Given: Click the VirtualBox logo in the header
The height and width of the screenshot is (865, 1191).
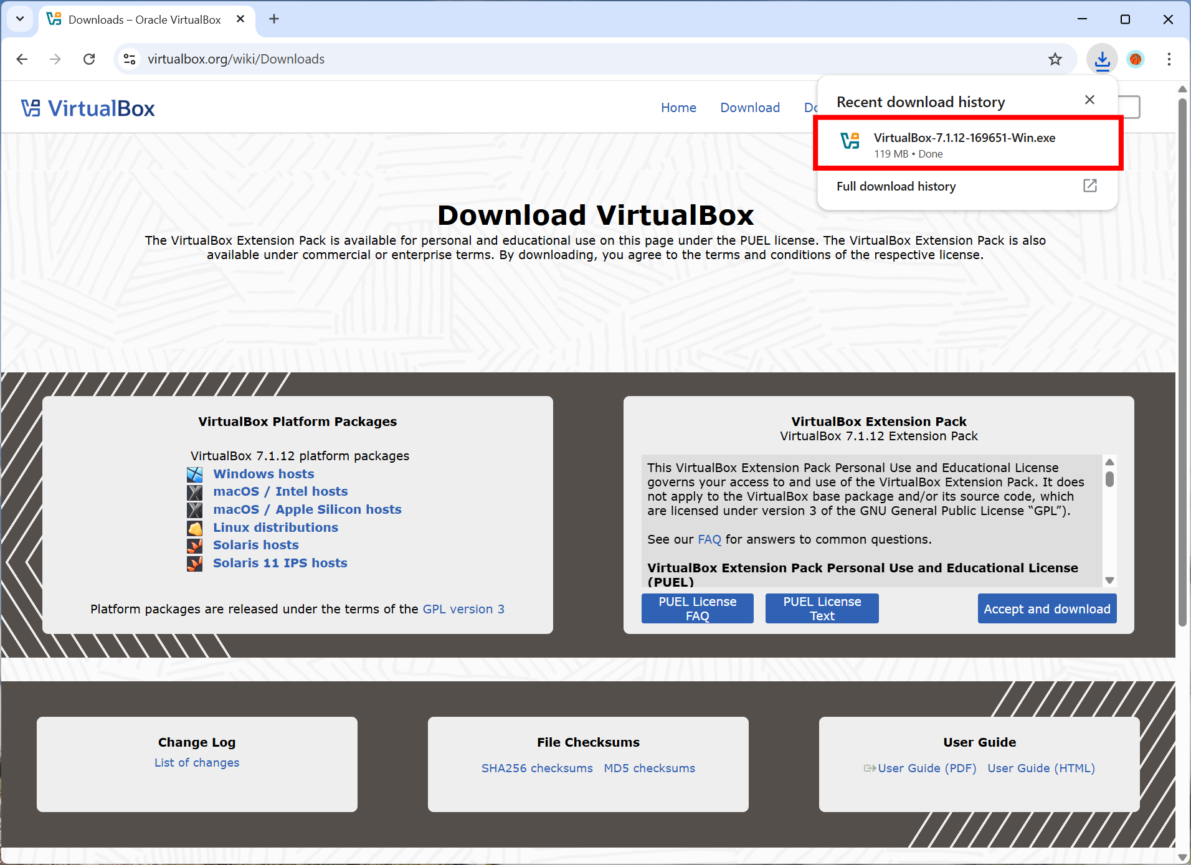Looking at the screenshot, I should [87, 107].
